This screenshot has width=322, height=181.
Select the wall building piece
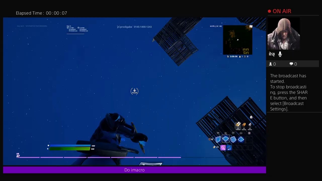point(218,139)
